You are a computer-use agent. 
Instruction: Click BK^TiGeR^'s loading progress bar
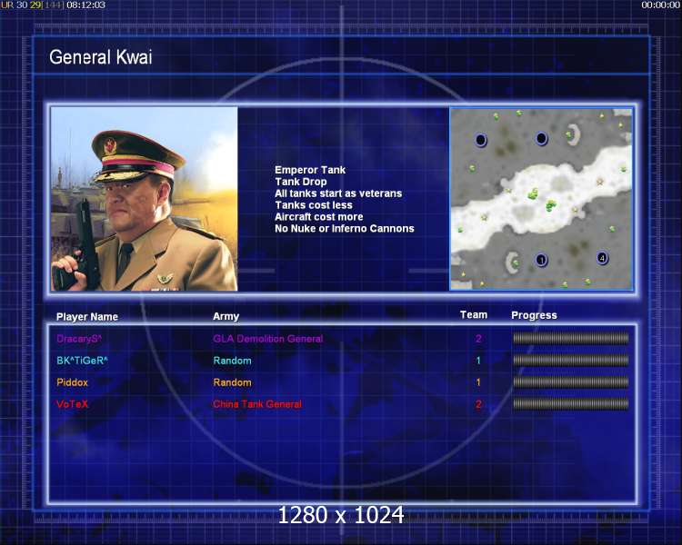click(571, 361)
